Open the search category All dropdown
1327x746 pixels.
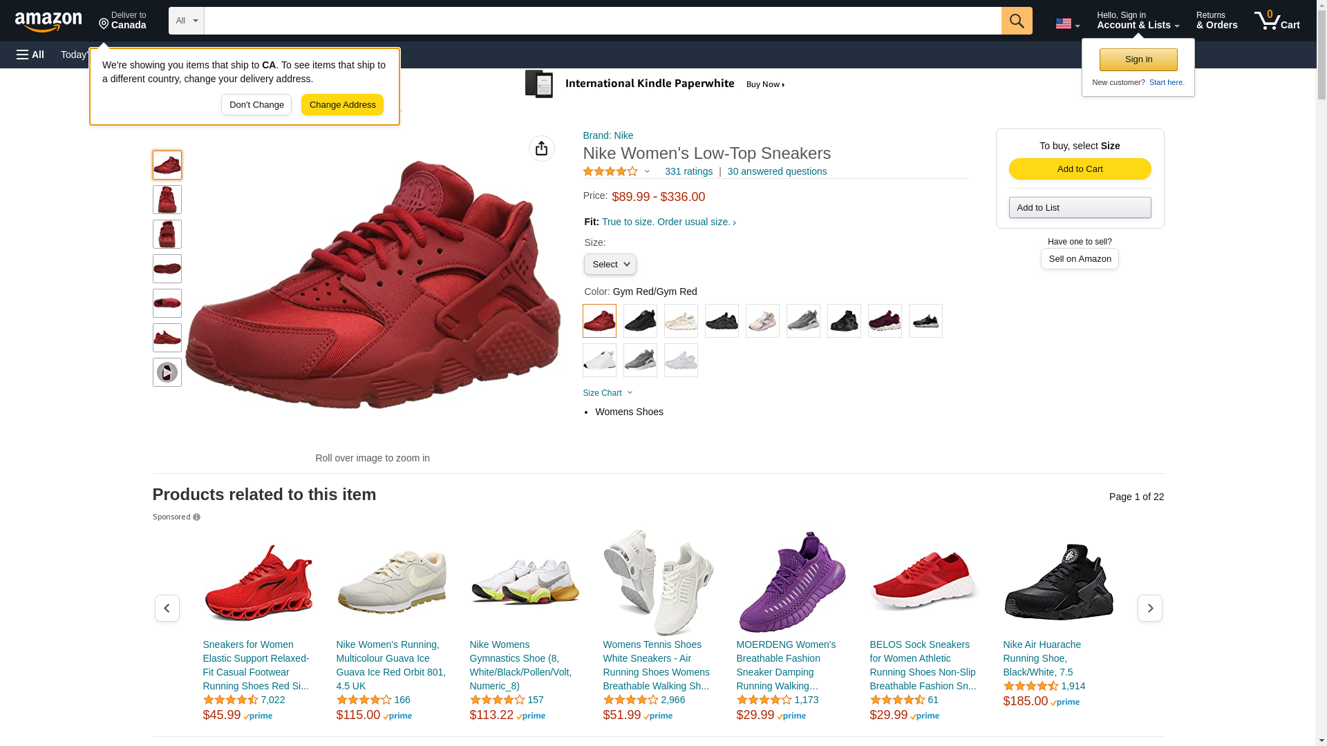[x=186, y=21]
